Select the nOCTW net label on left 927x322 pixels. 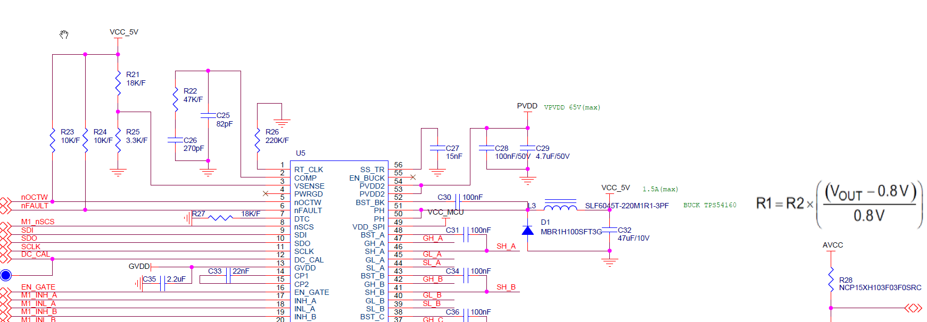pyautogui.click(x=35, y=197)
